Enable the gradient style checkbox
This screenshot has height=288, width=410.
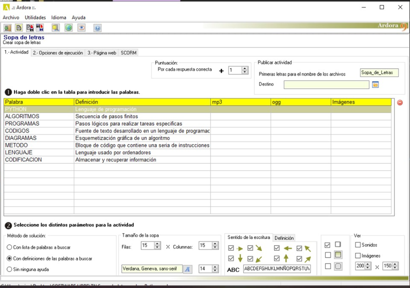(x=328, y=255)
